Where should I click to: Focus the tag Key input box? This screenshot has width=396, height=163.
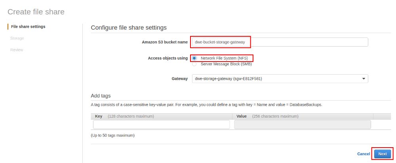(x=162, y=124)
